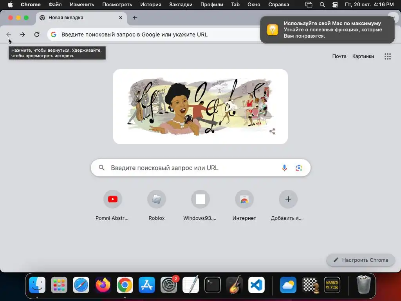Open the Roblox shortcut
The height and width of the screenshot is (301, 401).
[x=157, y=205]
